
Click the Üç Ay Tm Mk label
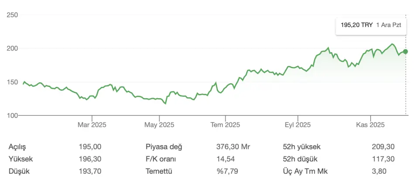click(305, 171)
